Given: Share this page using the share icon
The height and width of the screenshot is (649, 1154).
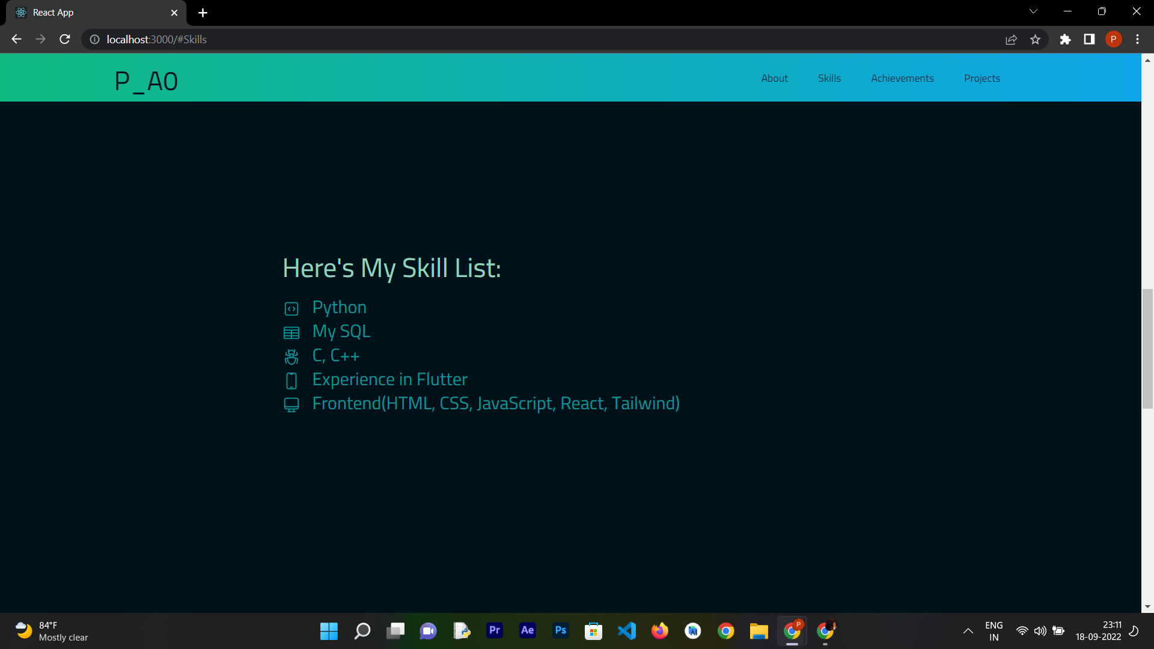Looking at the screenshot, I should 1011,39.
